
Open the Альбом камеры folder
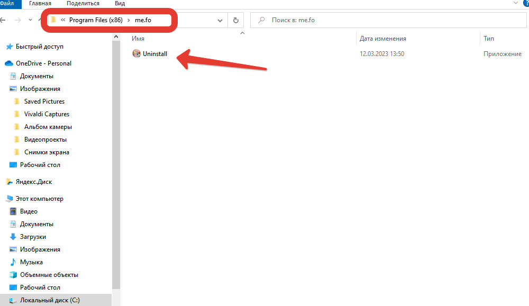tap(48, 127)
